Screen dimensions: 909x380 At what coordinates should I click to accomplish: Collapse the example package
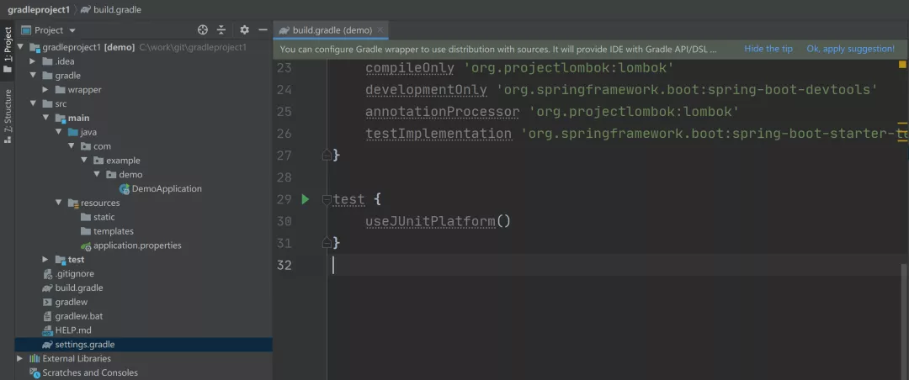[83, 161]
